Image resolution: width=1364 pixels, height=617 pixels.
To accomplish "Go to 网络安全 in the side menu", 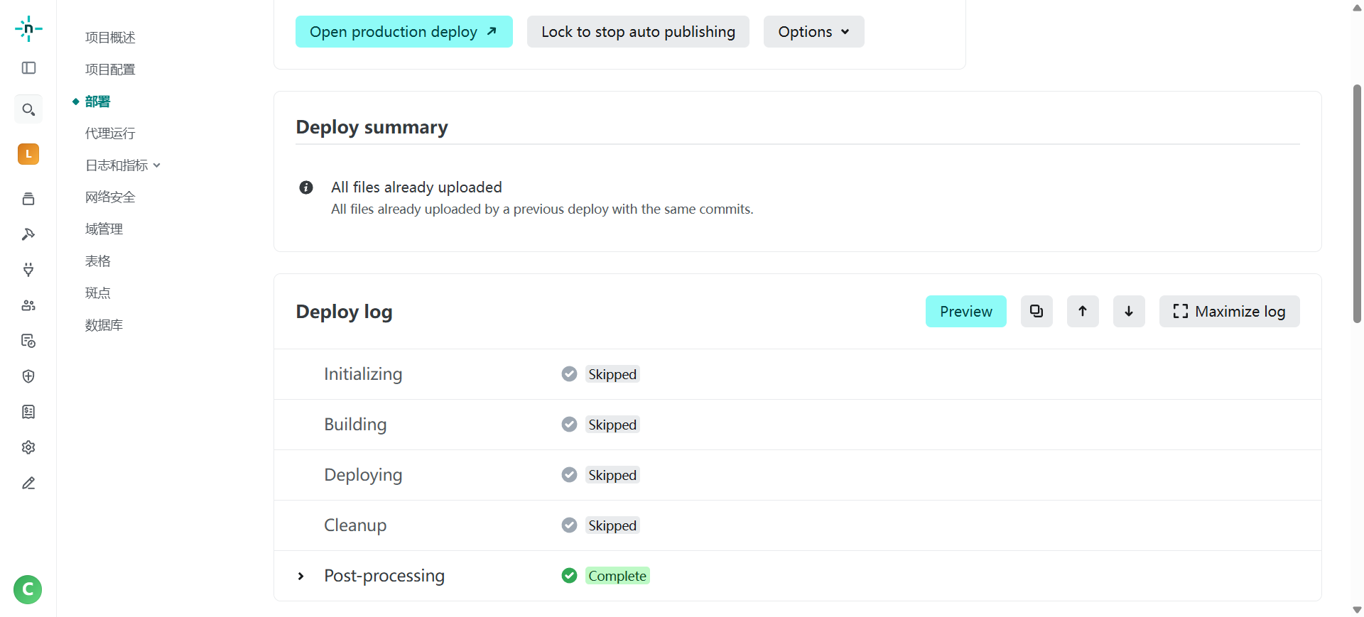I will tap(110, 197).
